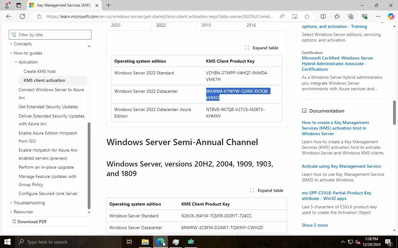
Task: Expand the Server 2022 keys table
Action: (261, 48)
